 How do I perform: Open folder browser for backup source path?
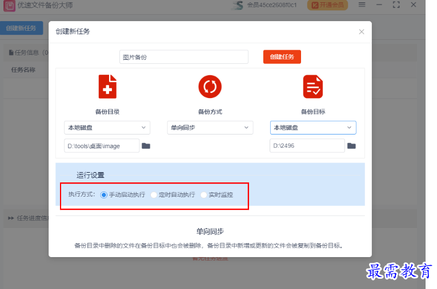[x=146, y=146]
